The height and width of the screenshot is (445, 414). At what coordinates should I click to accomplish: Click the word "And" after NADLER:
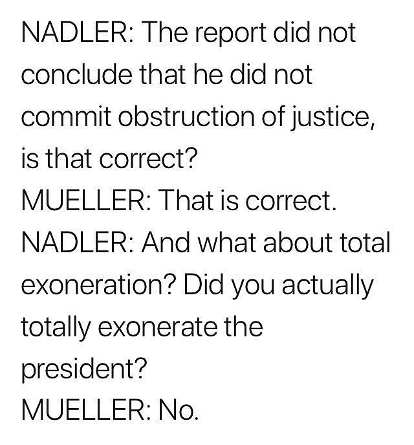(x=166, y=243)
